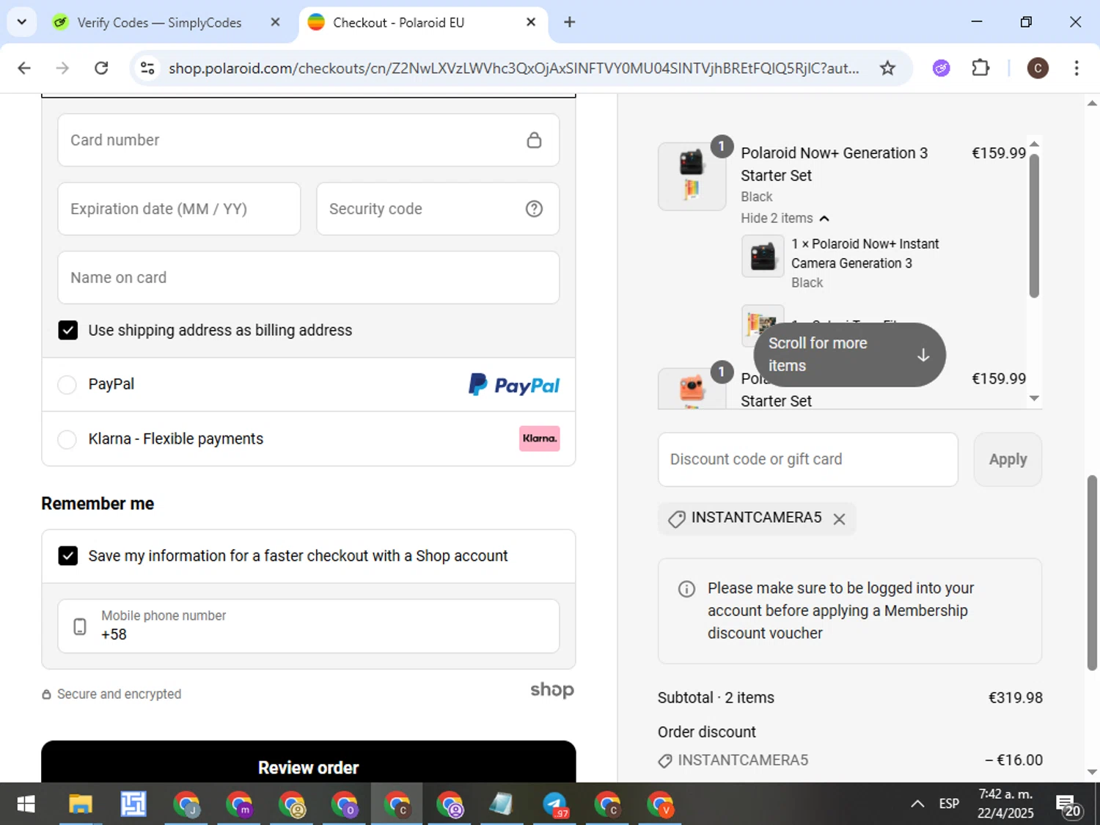Click the Remember me heading
Viewport: 1100px width, 825px height.
click(x=98, y=504)
